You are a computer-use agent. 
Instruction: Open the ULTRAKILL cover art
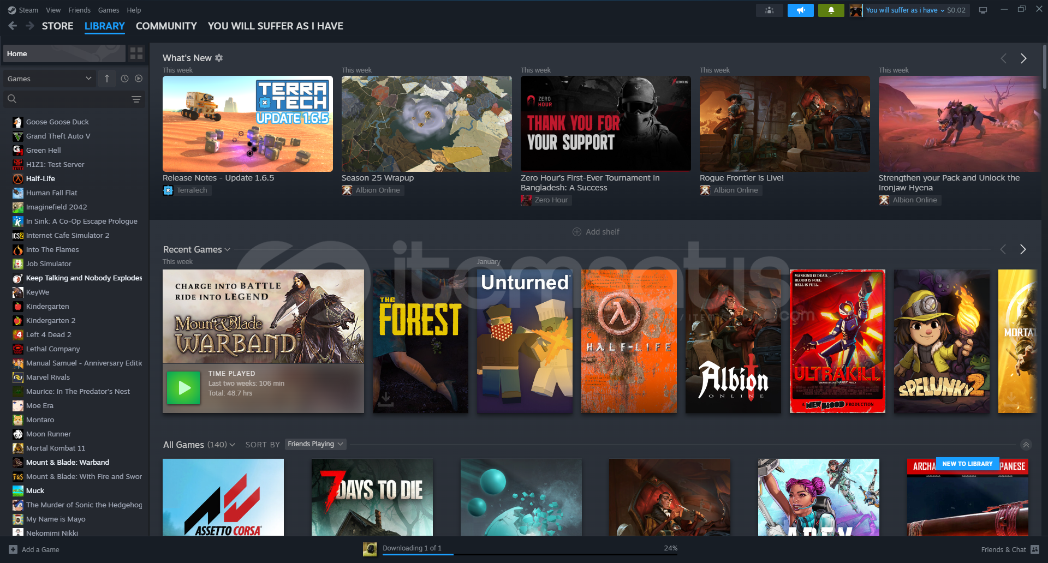click(837, 341)
